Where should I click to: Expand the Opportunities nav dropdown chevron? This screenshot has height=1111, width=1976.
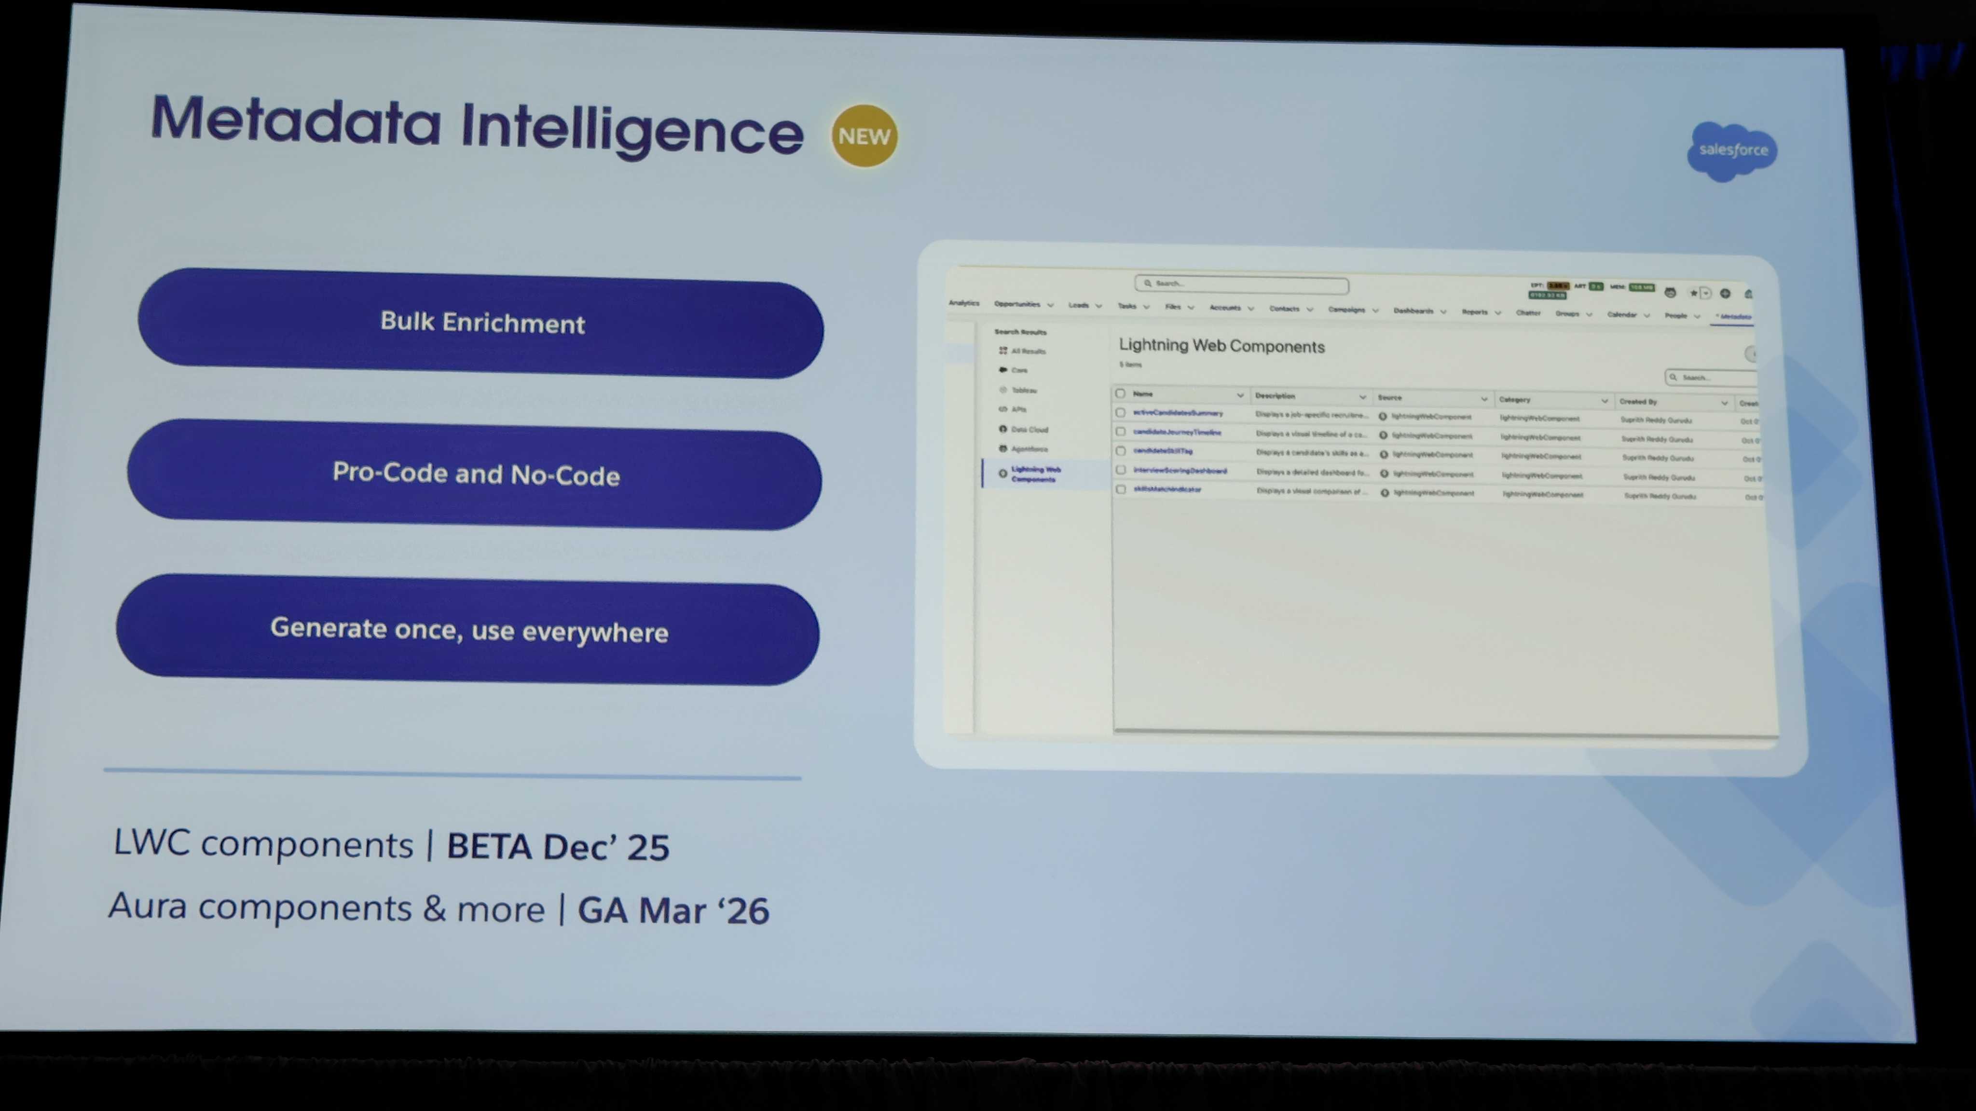click(1050, 305)
